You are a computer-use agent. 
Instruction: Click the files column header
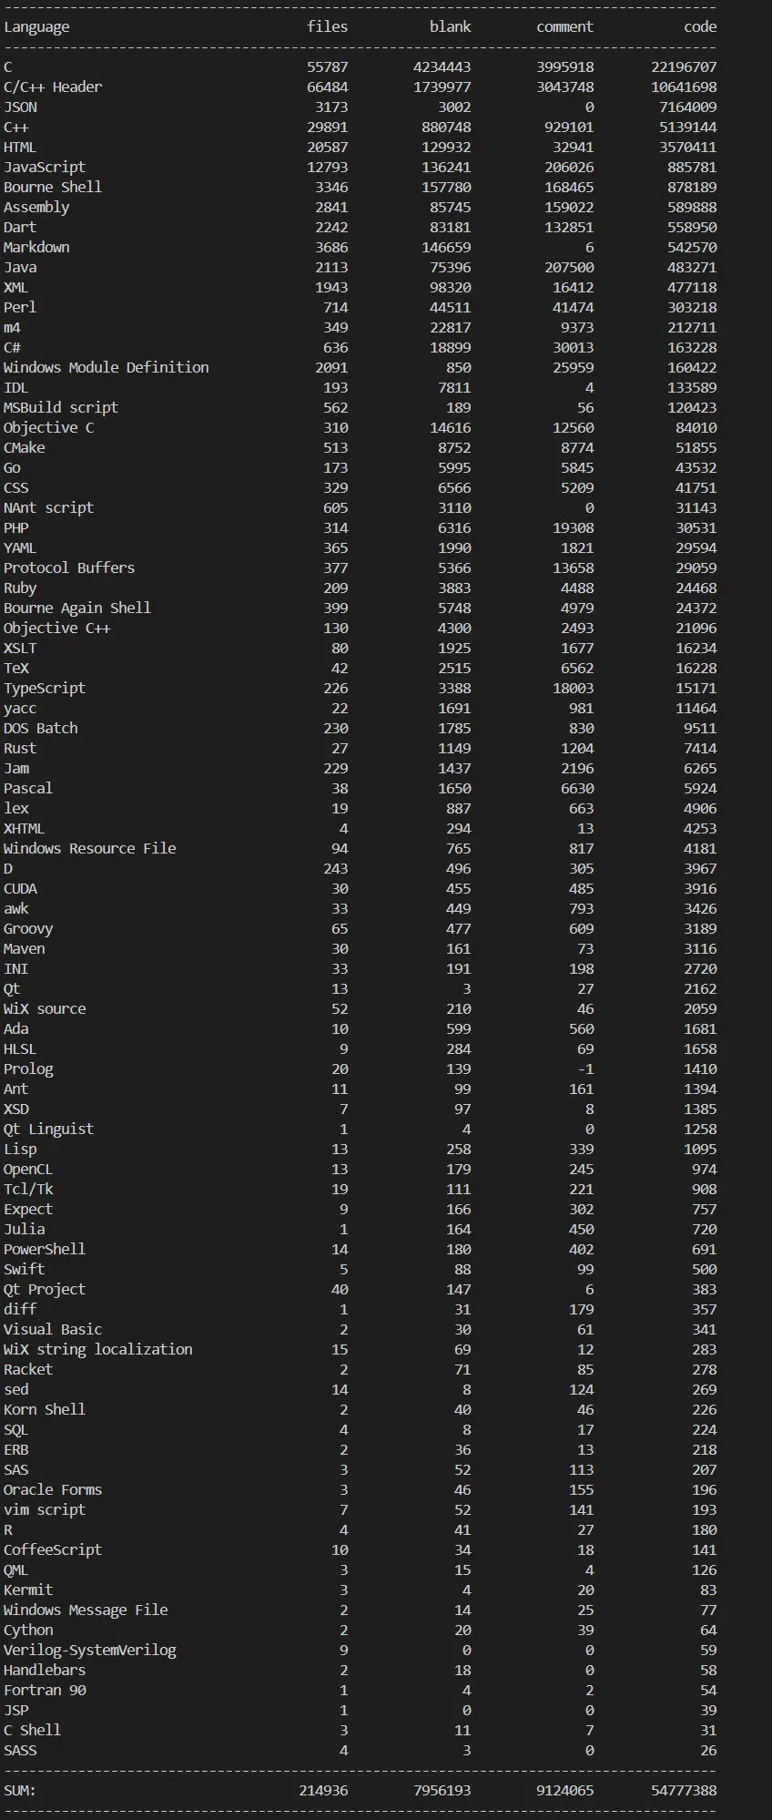click(x=328, y=26)
